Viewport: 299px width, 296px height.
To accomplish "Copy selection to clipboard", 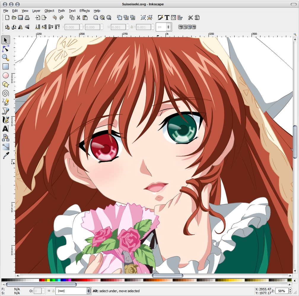I will tap(72, 17).
